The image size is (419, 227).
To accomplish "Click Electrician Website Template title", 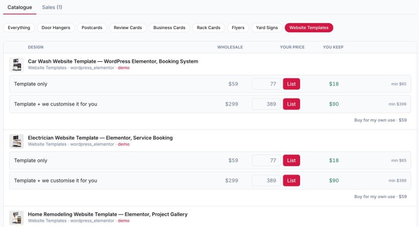I will point(100,138).
